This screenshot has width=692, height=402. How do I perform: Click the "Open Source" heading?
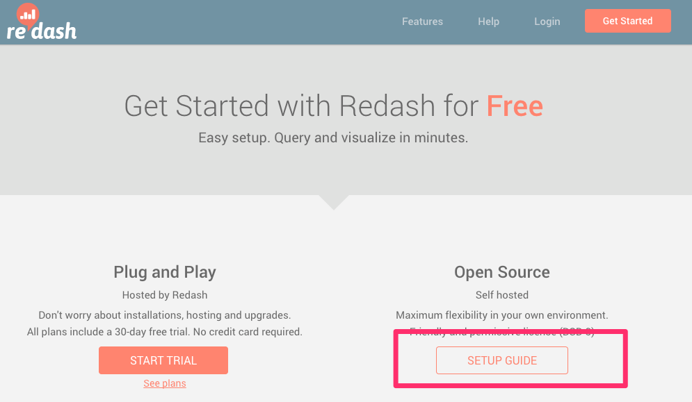(x=502, y=272)
